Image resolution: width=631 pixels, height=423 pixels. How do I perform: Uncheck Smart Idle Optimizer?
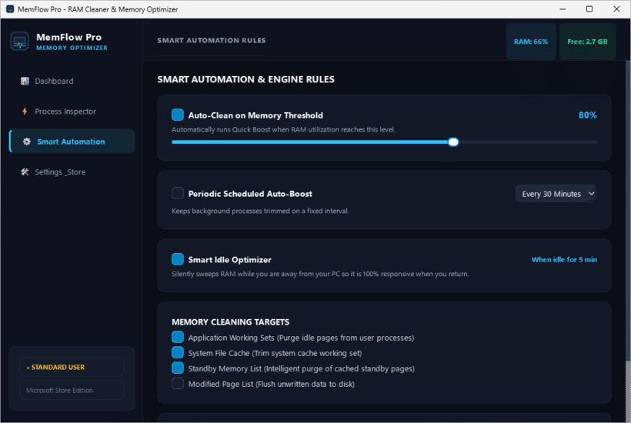pos(178,259)
